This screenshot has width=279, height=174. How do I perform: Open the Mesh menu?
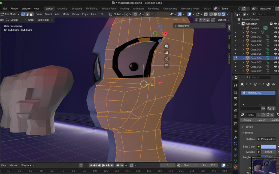[66, 14]
